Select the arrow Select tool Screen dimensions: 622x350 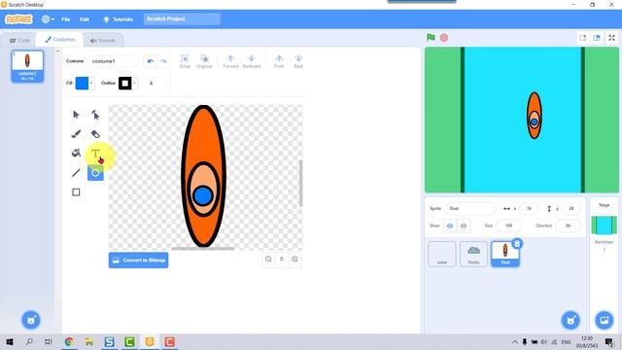(76, 115)
